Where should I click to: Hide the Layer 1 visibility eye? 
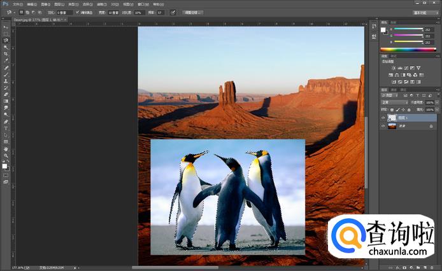pos(383,118)
